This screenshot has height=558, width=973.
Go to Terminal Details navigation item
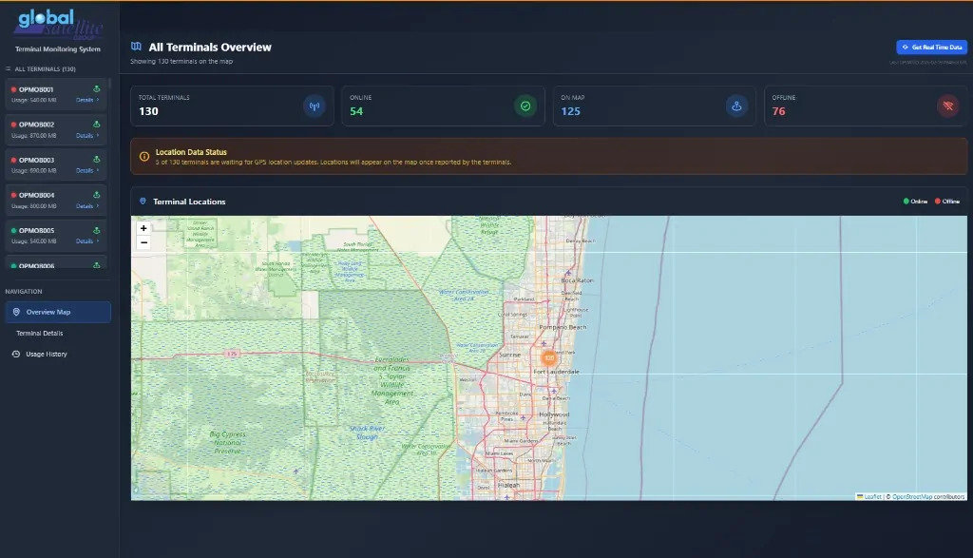(40, 334)
